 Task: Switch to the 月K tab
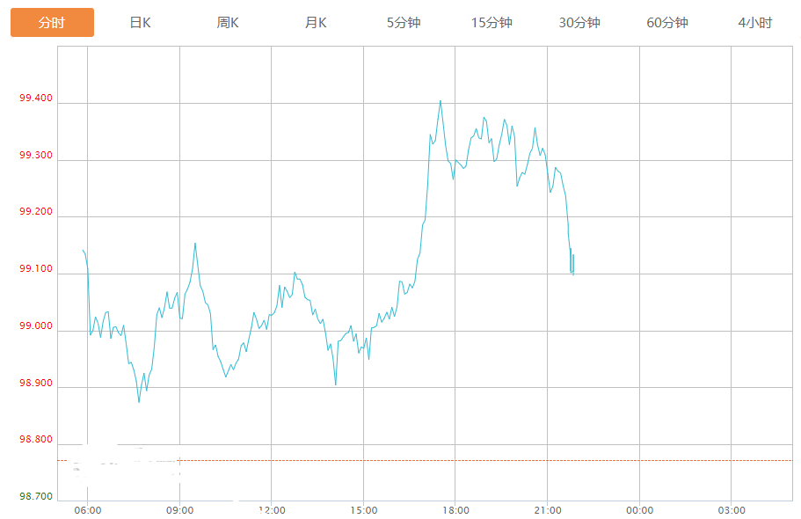click(316, 23)
